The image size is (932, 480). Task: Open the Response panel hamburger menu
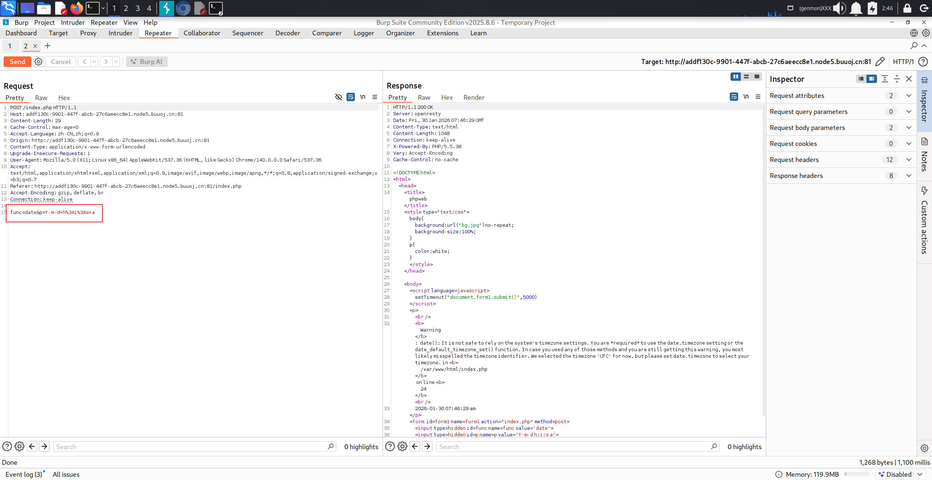758,96
